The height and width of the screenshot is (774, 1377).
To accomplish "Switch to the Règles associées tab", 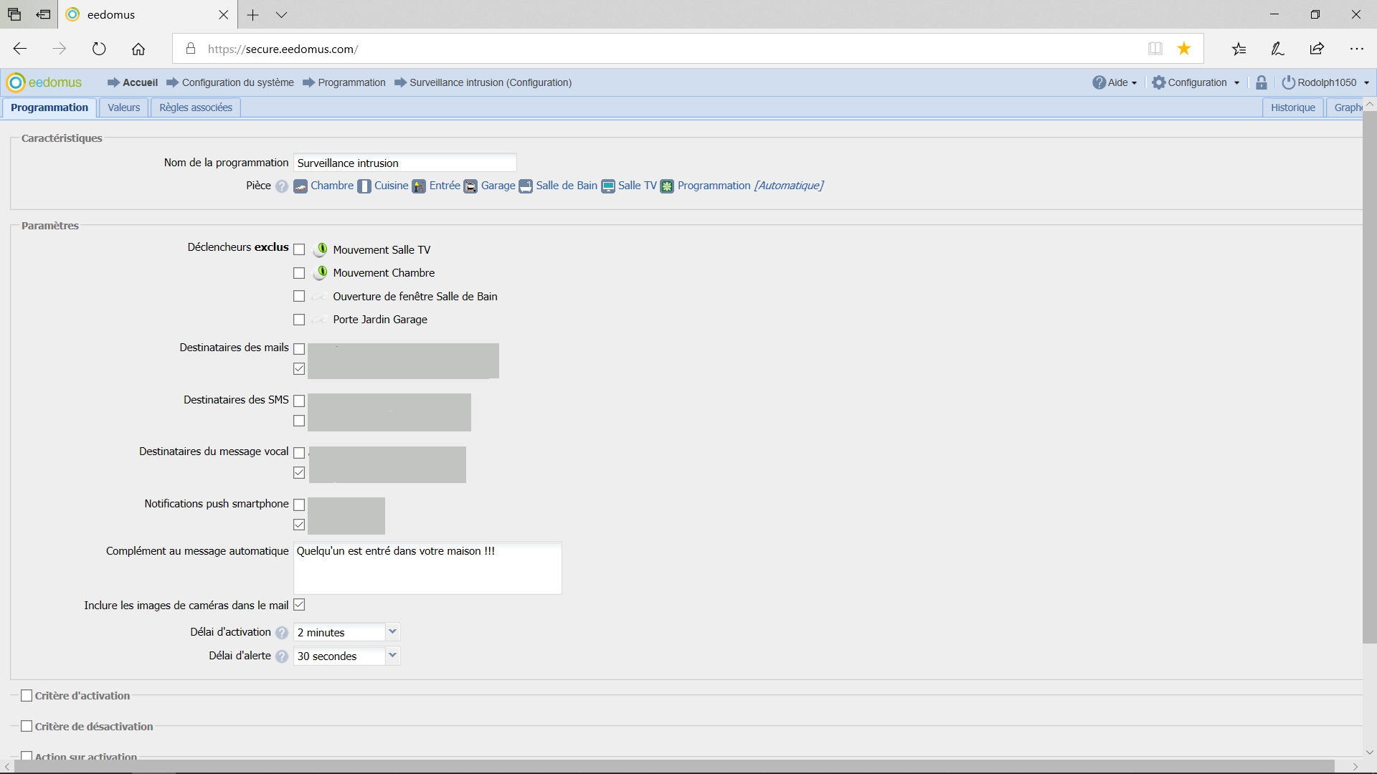I will 196,107.
